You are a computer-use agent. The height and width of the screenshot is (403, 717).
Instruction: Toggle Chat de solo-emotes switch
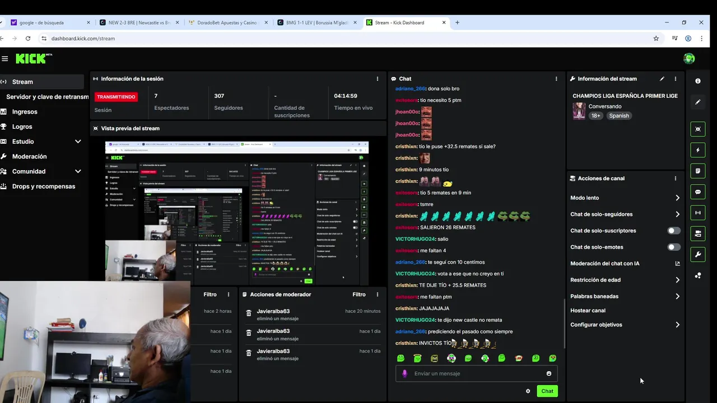[x=674, y=247]
